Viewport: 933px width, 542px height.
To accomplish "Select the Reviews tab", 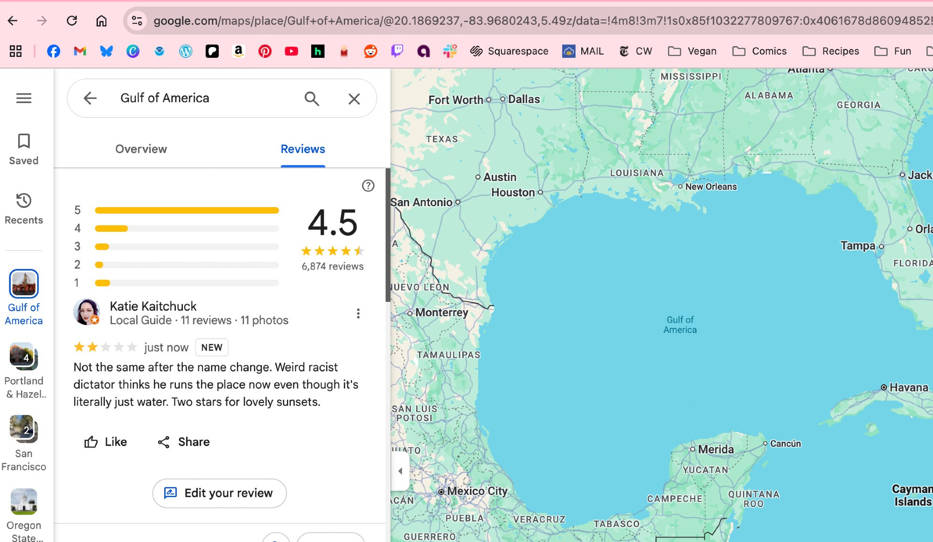I will tap(303, 149).
